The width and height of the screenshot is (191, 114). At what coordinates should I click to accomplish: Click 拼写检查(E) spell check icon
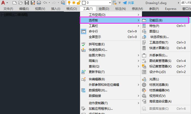click(84, 44)
